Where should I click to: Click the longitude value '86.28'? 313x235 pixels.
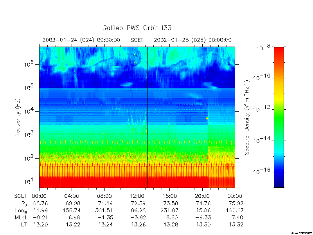138,210
